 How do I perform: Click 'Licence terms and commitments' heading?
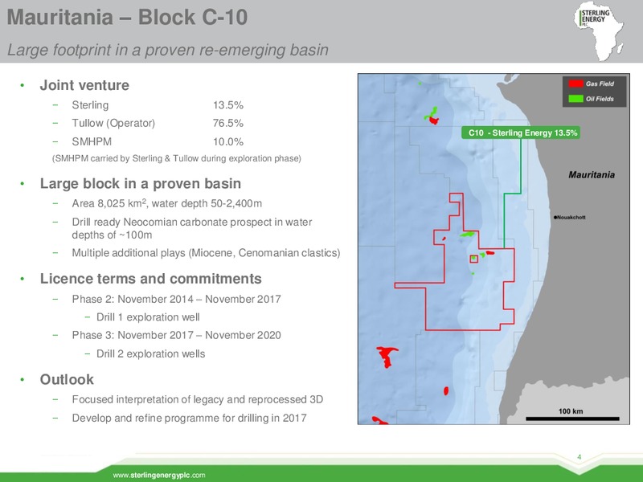tap(150, 279)
